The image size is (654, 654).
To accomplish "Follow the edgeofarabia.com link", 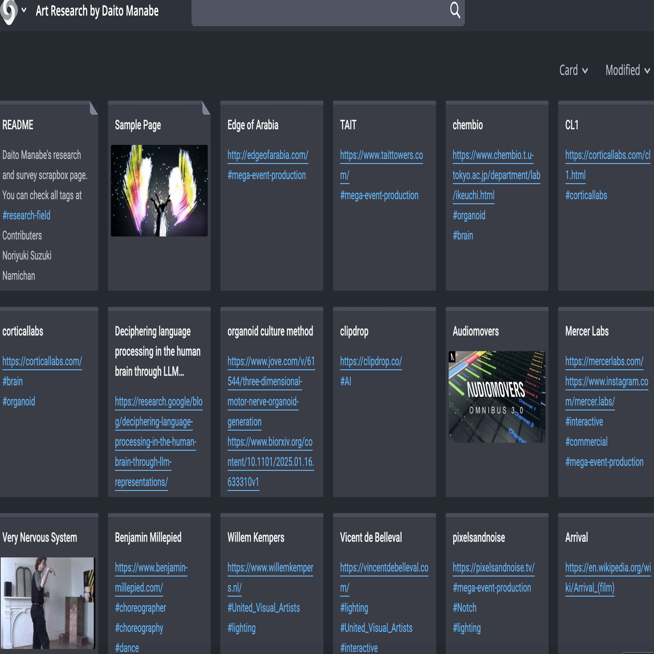I will point(268,155).
